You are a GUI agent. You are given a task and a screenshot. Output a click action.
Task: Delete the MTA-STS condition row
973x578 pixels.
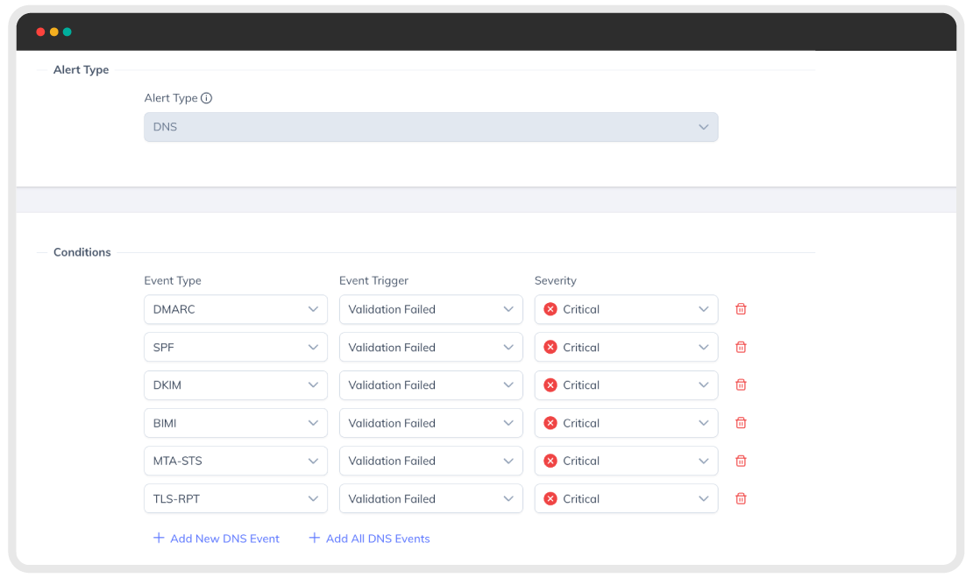(x=741, y=461)
